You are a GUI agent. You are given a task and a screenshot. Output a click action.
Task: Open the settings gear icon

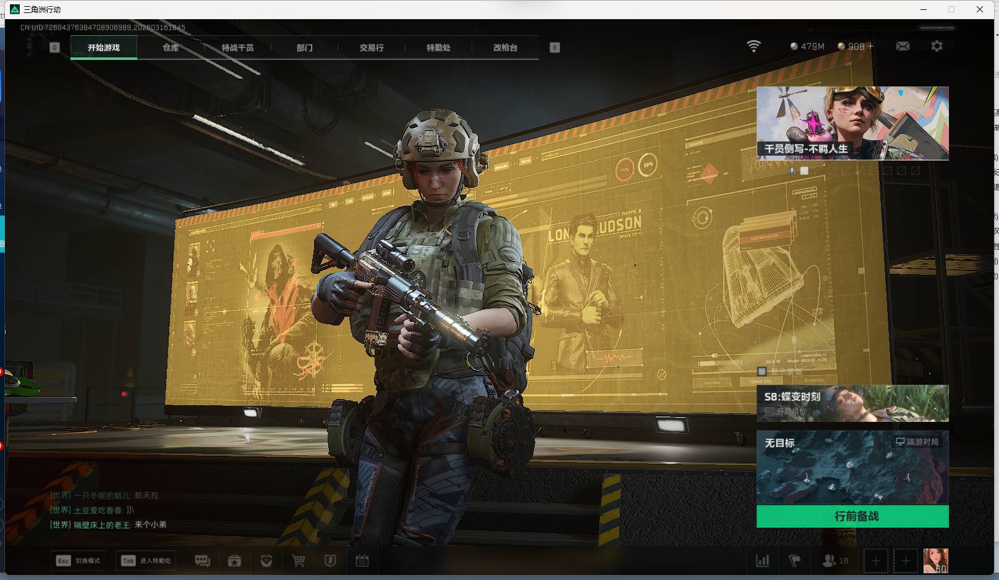[937, 46]
